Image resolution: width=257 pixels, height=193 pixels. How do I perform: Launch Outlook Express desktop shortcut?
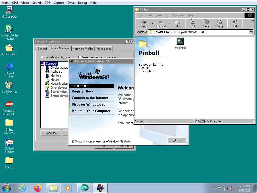click(9, 146)
